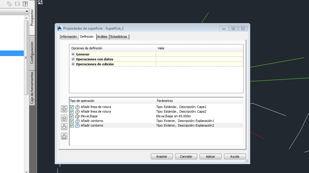Image resolution: width=309 pixels, height=173 pixels.
Task: Click the 'Elevar/bajar' operation icon
Action: (77, 116)
